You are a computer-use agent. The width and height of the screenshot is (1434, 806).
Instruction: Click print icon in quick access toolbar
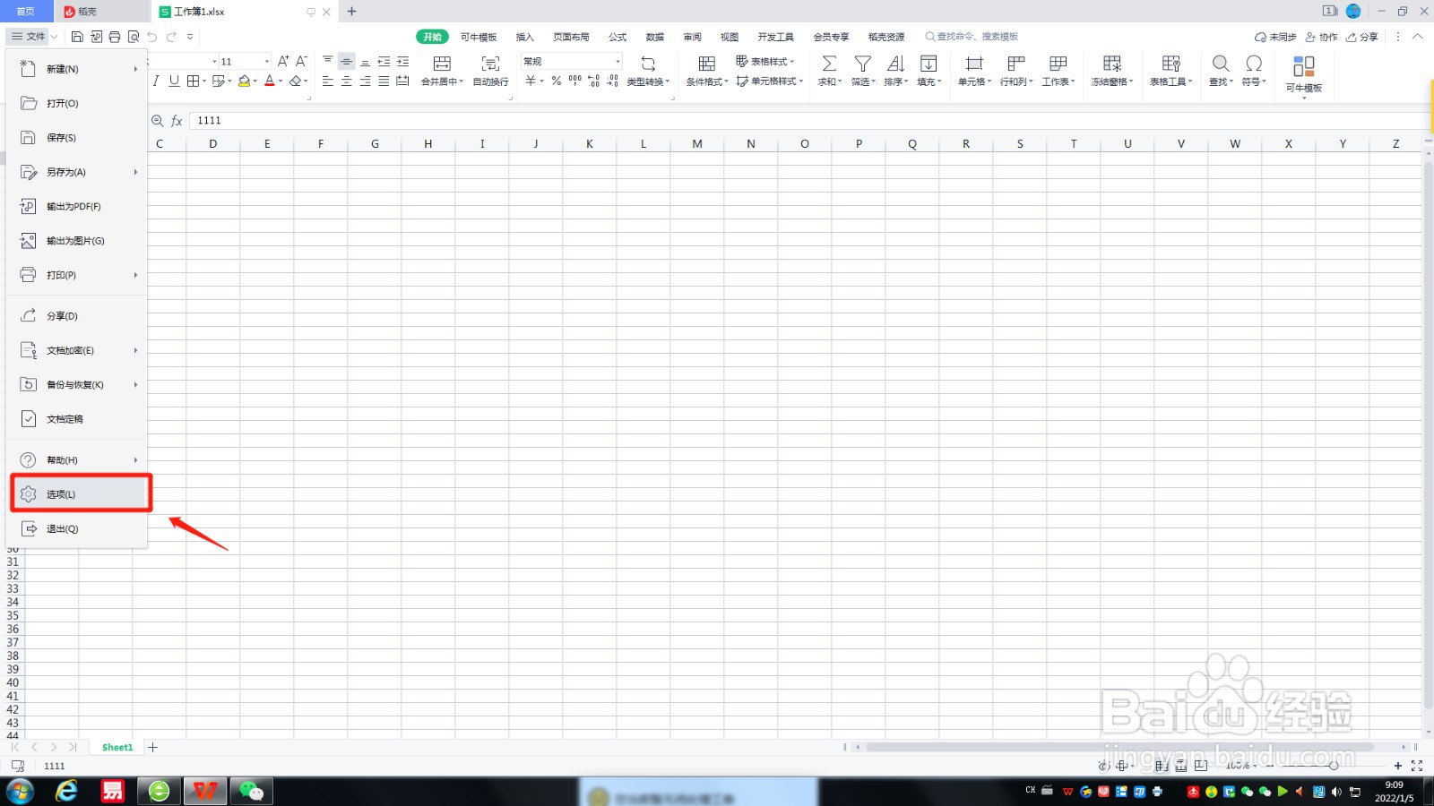[115, 37]
